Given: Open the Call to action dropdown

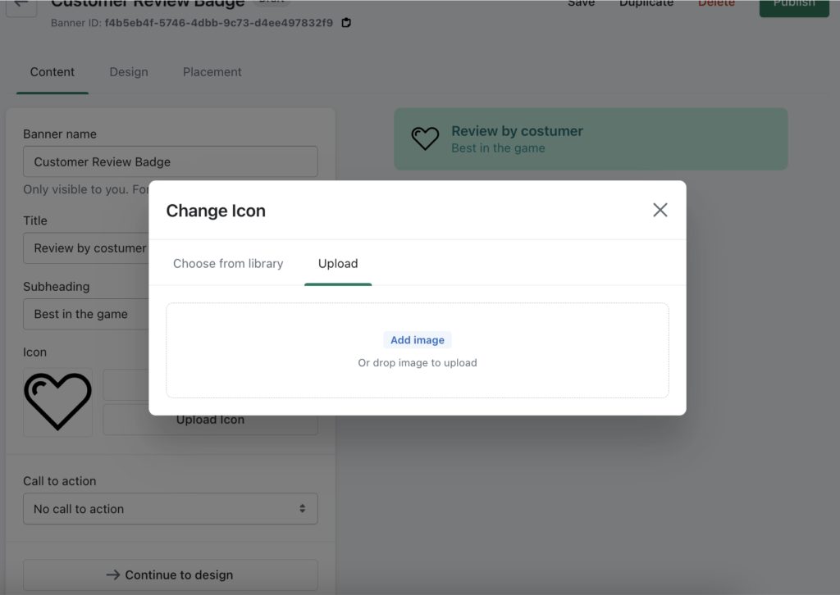Looking at the screenshot, I should pyautogui.click(x=170, y=509).
